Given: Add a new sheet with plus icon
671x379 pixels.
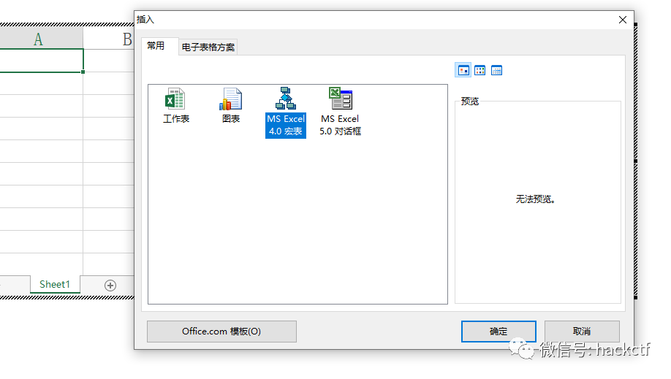Looking at the screenshot, I should click(110, 286).
